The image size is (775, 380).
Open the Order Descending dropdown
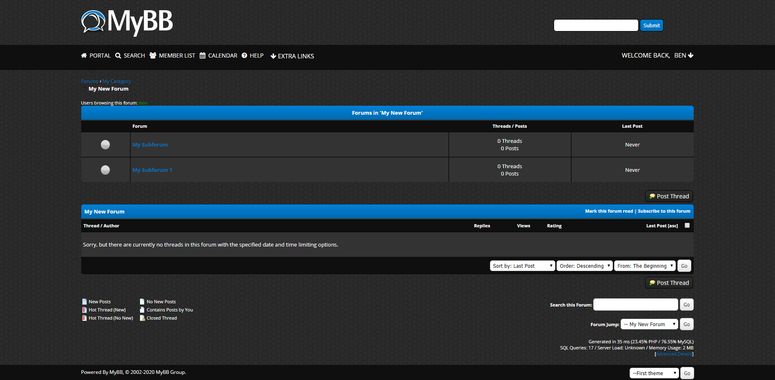coord(584,266)
